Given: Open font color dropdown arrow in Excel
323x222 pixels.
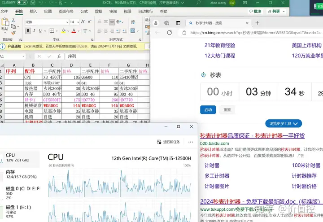Looking at the screenshot, I should click(79, 31).
